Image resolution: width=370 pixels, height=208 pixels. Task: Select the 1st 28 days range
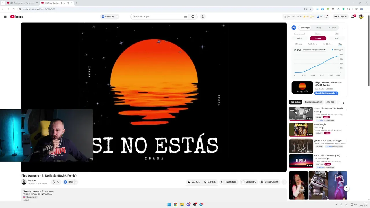[328, 44]
